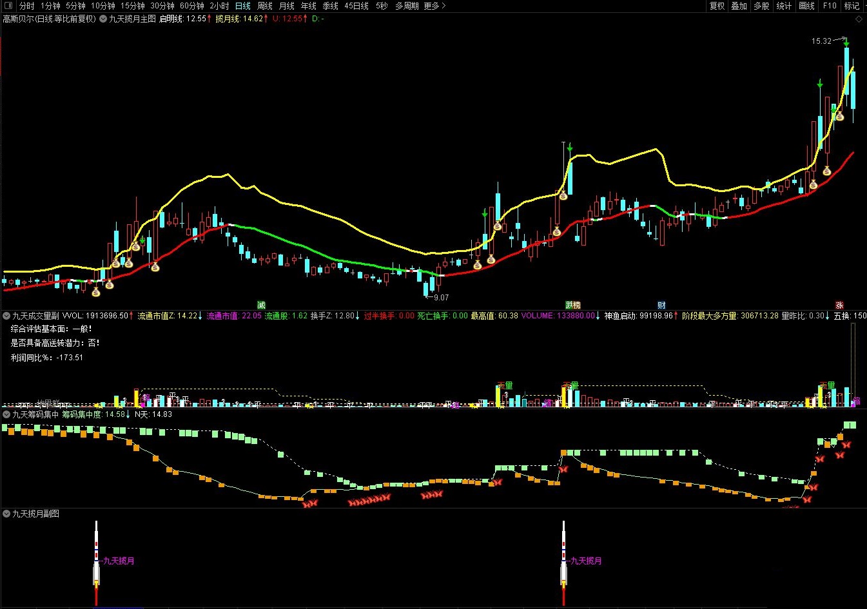This screenshot has height=609, width=867.
Task: Click the 最高值: 60.38 value
Action: click(x=494, y=316)
